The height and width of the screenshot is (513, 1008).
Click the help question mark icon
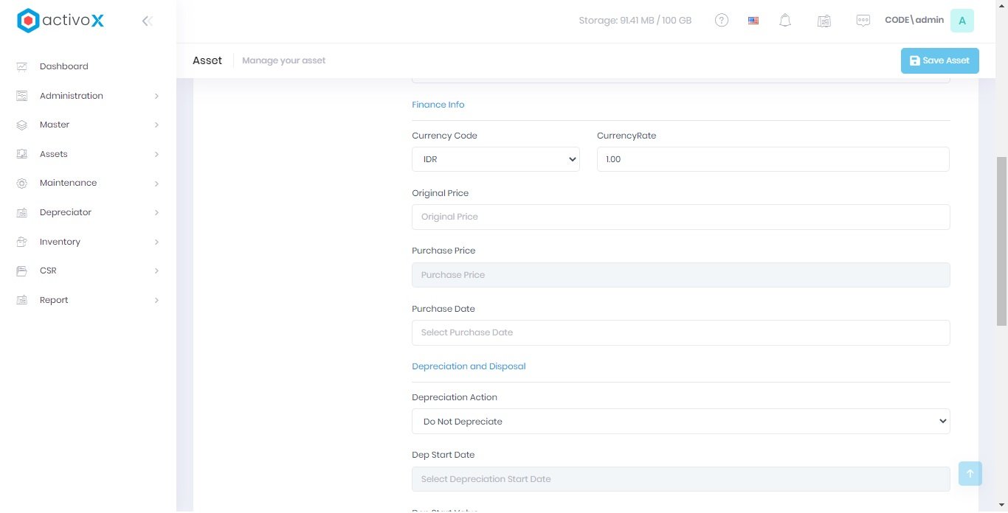coord(722,21)
